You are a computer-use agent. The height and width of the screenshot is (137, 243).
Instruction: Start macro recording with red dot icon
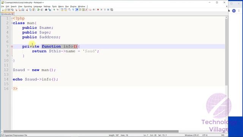tap(98, 10)
